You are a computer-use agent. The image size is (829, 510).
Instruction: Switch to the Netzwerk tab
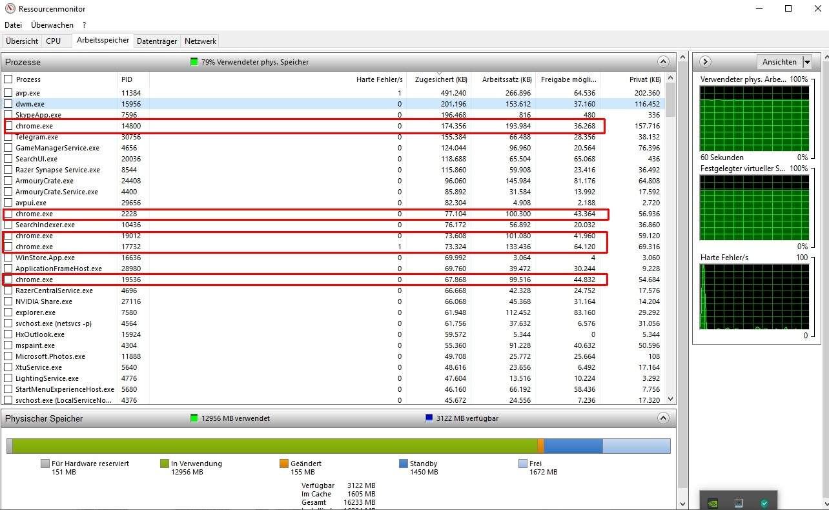(200, 41)
